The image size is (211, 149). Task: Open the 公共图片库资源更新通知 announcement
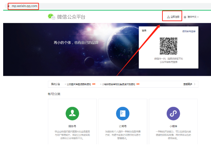click(79, 84)
